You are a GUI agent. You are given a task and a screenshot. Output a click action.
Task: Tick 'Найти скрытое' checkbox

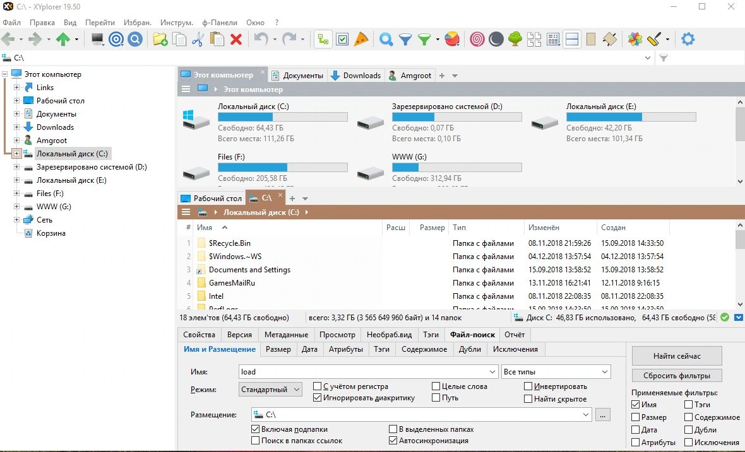pyautogui.click(x=528, y=399)
